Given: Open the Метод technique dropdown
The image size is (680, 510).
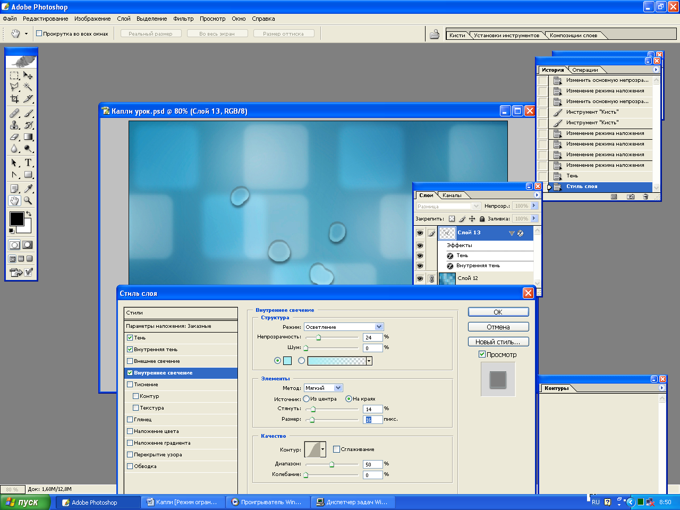Looking at the screenshot, I should [x=338, y=388].
